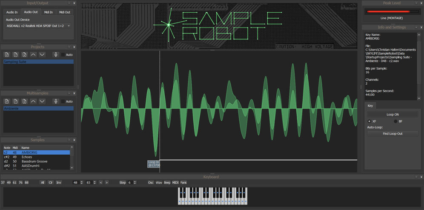Switch to the Audio Out tab
Image resolution: width=424 pixels, height=210 pixels.
click(31, 12)
